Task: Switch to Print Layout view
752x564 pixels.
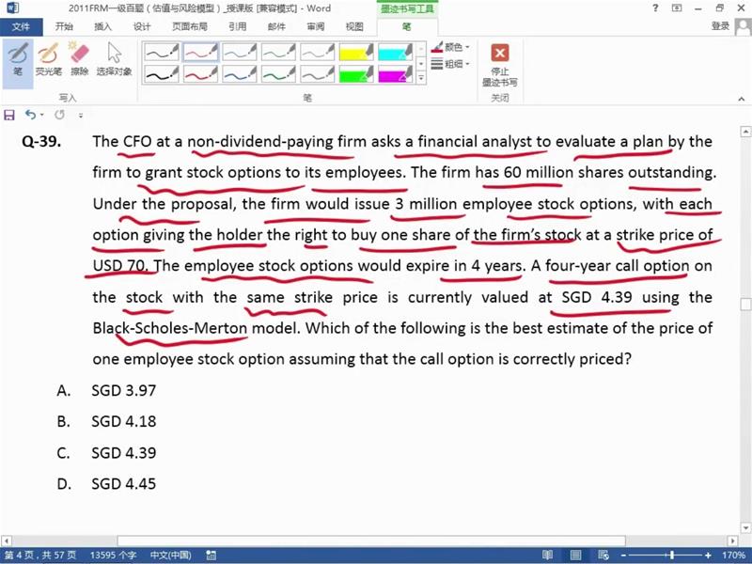Action: click(575, 556)
